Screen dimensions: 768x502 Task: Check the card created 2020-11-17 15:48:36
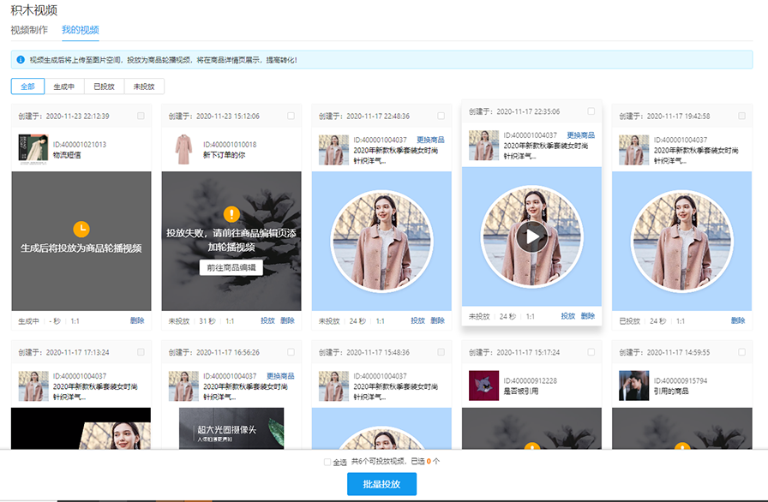coord(441,352)
